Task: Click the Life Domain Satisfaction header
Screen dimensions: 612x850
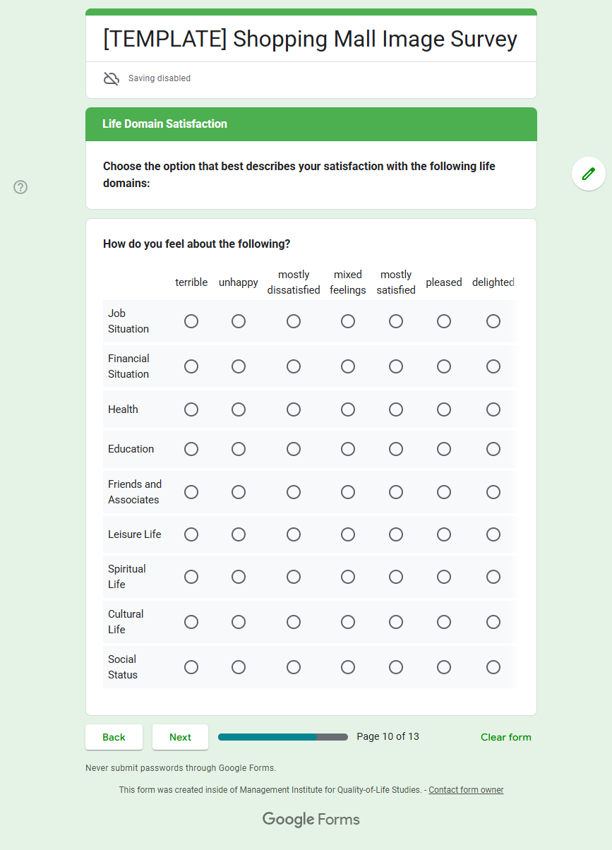Action: pos(164,124)
